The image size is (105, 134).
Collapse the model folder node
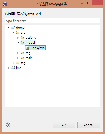tap(18, 43)
